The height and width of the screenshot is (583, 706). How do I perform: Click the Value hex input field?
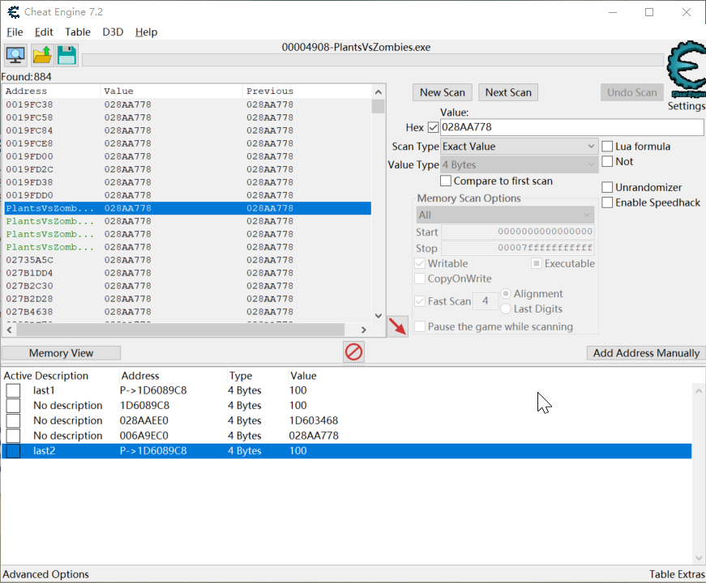coord(571,127)
